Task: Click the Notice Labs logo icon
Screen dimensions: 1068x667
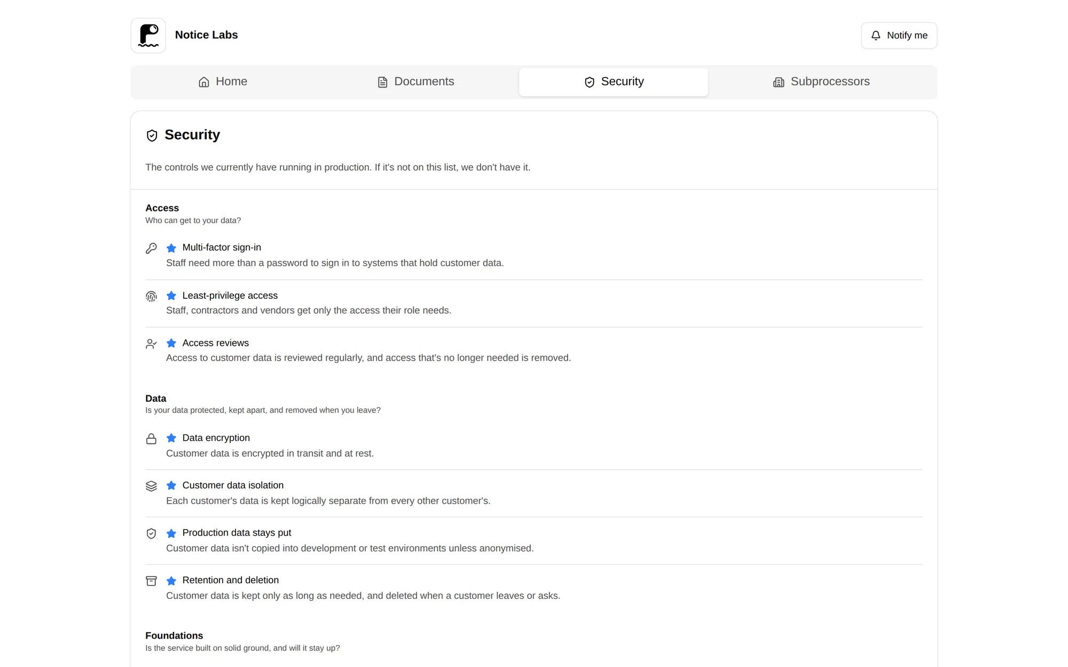Action: click(x=148, y=35)
